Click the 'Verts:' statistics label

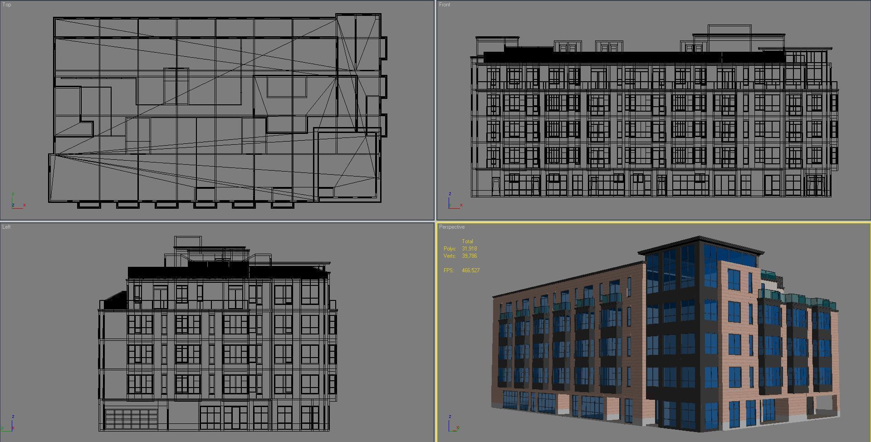450,256
